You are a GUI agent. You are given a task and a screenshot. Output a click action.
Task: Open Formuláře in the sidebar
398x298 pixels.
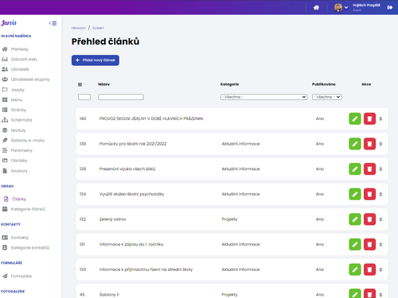pos(21,276)
